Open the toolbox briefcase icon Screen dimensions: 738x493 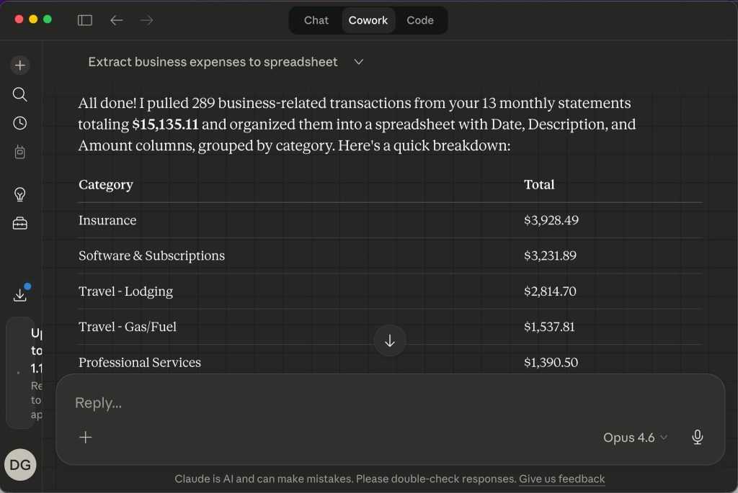[20, 224]
